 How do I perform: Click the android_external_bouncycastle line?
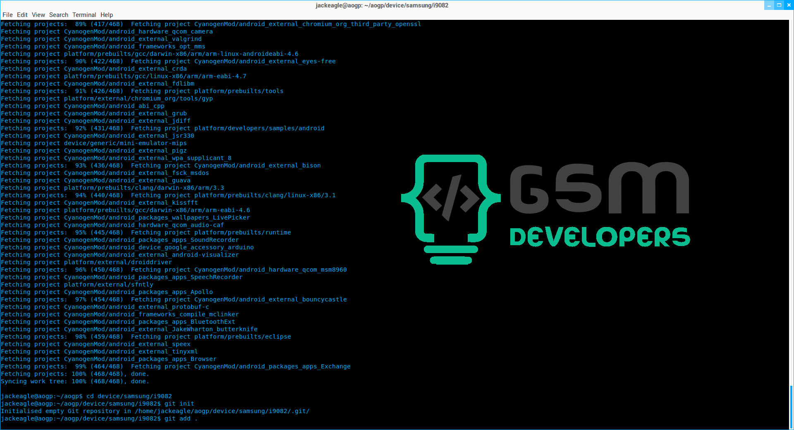174,300
